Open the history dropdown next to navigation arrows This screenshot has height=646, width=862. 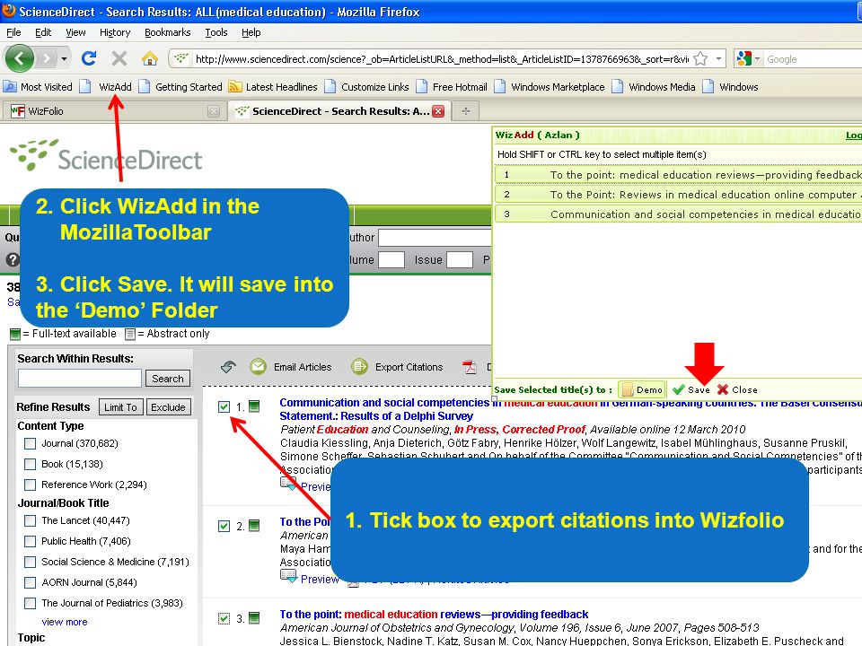tap(65, 59)
